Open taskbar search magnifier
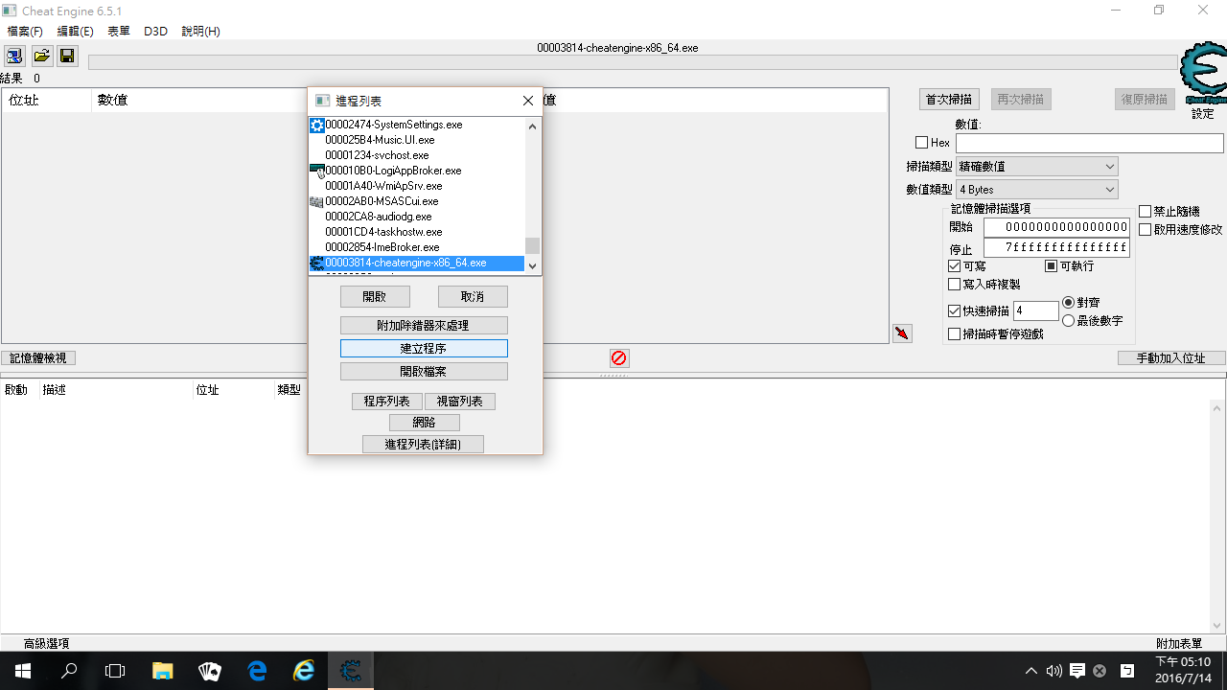This screenshot has height=690, width=1227. click(x=69, y=671)
